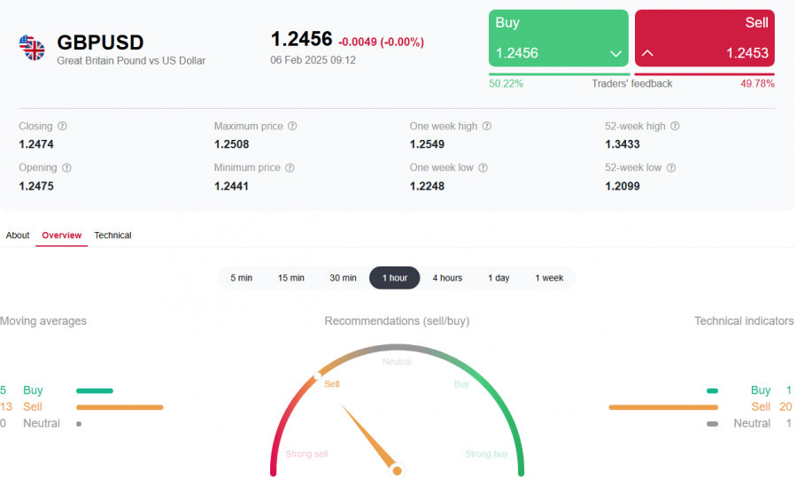The width and height of the screenshot is (797, 478).
Task: Click the Technical indicators heading
Action: point(744,321)
